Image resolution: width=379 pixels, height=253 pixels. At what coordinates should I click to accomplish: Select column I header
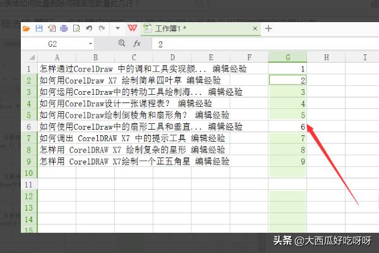(363, 57)
